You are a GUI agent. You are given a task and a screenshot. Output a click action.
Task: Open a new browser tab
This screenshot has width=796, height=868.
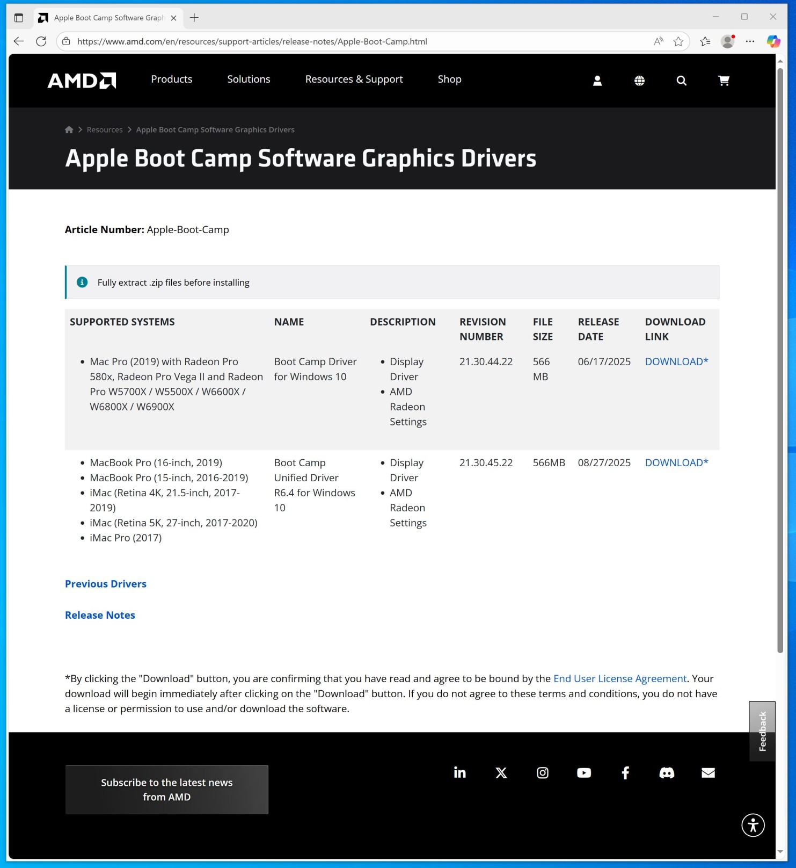(x=194, y=18)
